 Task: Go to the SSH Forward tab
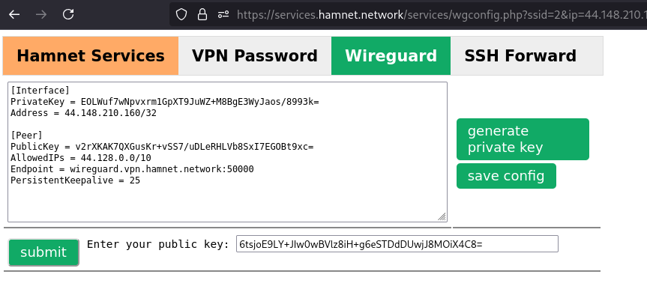coord(520,55)
